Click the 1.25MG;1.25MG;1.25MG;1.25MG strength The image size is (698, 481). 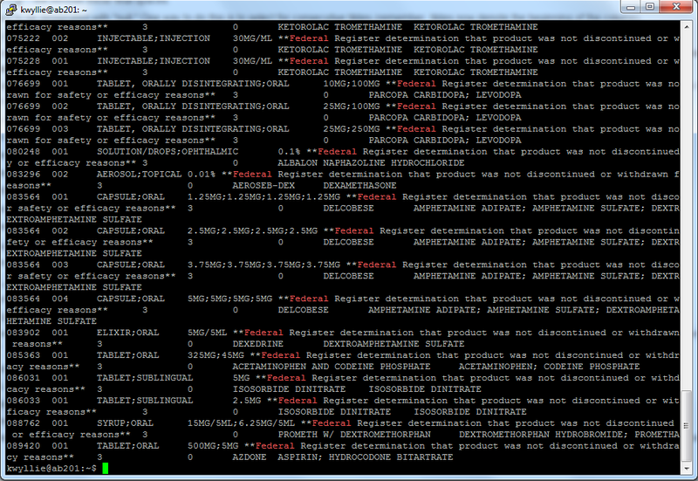(264, 197)
